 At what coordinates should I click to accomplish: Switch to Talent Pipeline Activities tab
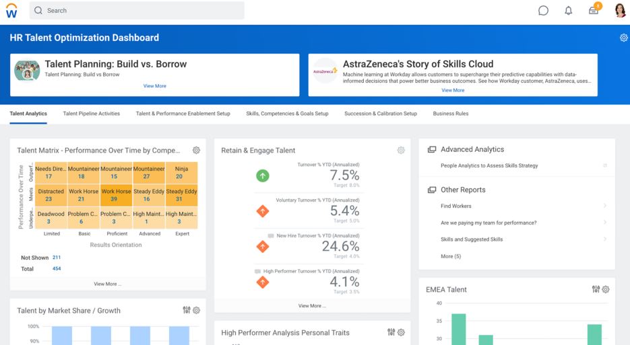pyautogui.click(x=91, y=114)
